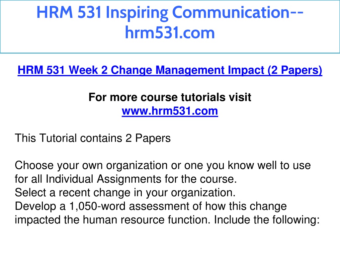Click the phrase 'Include the following:'

click(x=267, y=220)
